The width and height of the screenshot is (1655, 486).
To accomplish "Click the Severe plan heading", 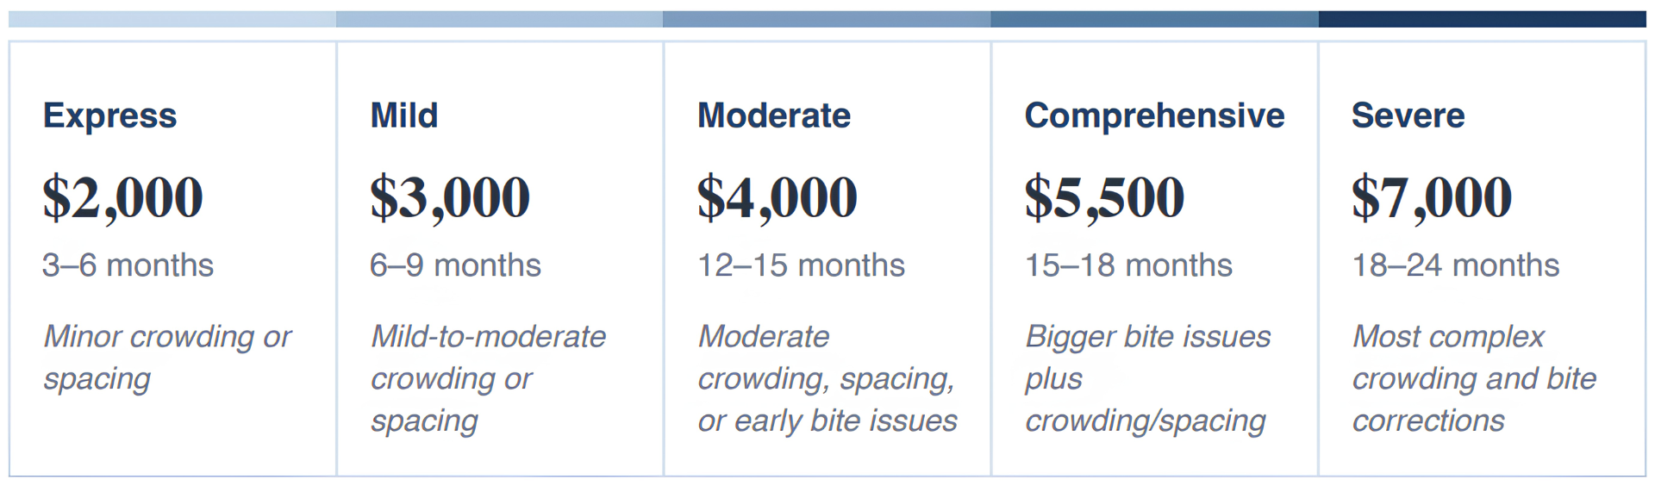I will 1408,115.
